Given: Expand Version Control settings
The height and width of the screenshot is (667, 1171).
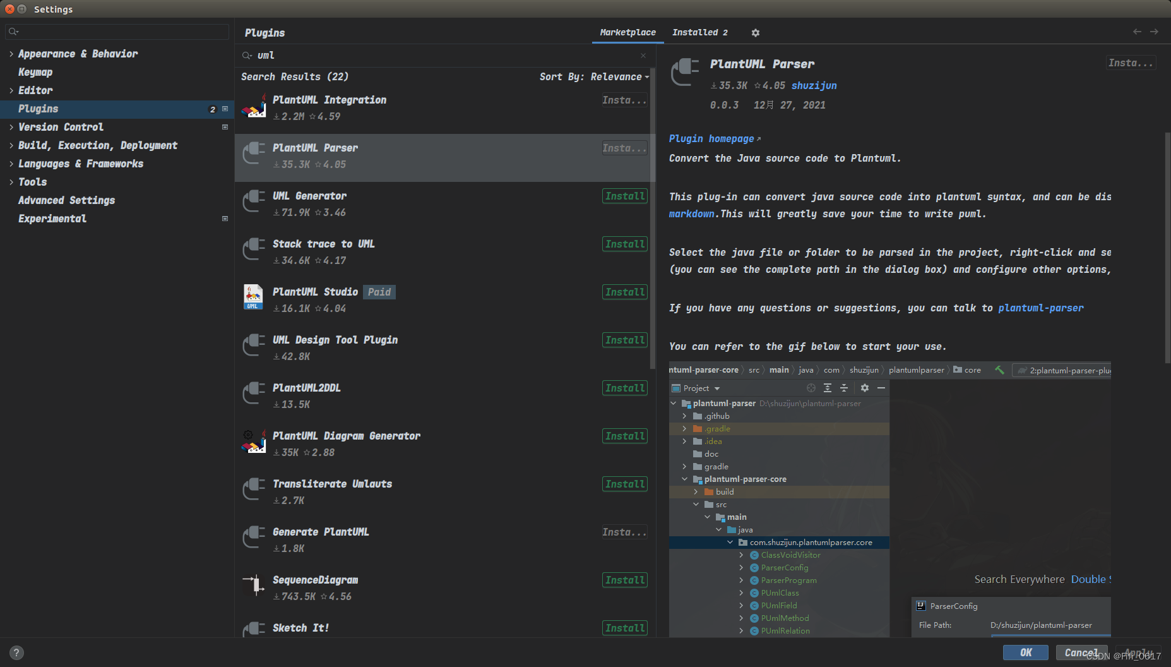Looking at the screenshot, I should (x=11, y=128).
